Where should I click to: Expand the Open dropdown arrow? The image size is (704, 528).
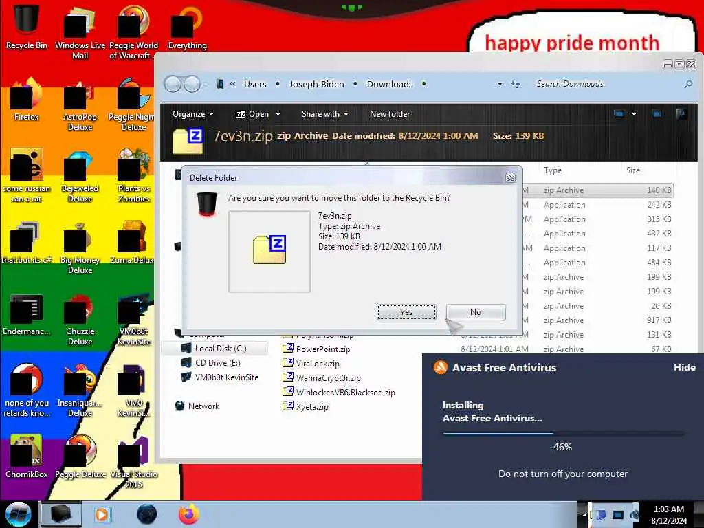point(278,114)
